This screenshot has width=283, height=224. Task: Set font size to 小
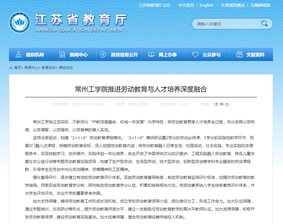click(227, 104)
